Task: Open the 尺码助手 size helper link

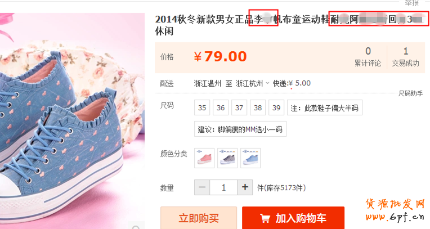Action: pos(410,93)
